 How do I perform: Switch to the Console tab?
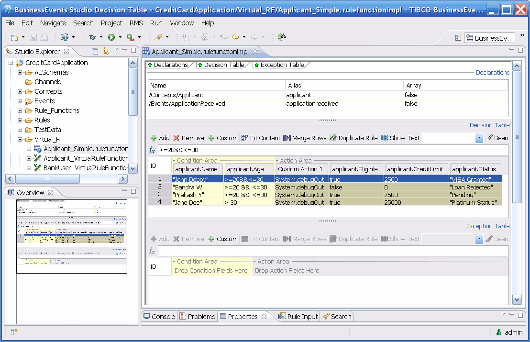[159, 316]
